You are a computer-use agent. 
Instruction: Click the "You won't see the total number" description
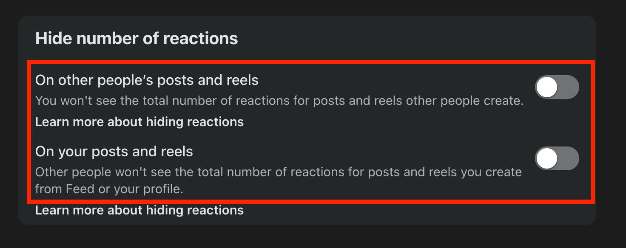click(279, 101)
